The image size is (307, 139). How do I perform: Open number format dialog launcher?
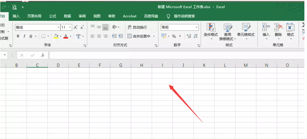pos(199,46)
